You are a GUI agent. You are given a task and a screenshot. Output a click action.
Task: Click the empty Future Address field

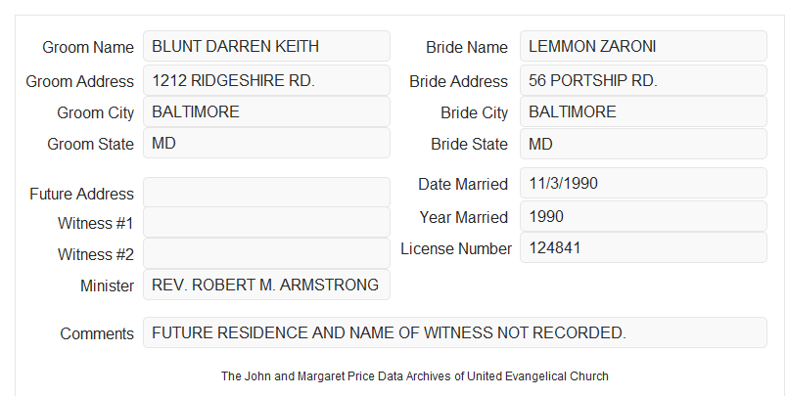point(266,193)
